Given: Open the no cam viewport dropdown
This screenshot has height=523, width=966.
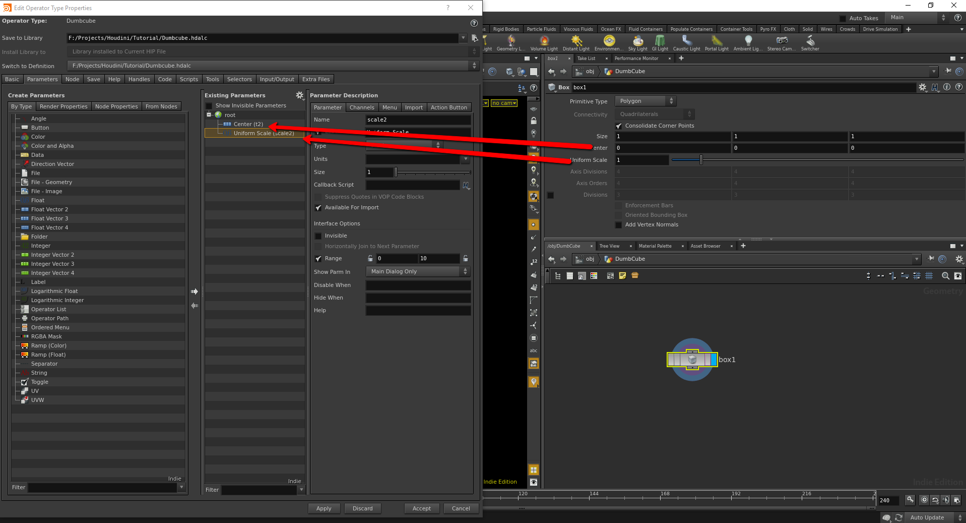Looking at the screenshot, I should pos(504,103).
